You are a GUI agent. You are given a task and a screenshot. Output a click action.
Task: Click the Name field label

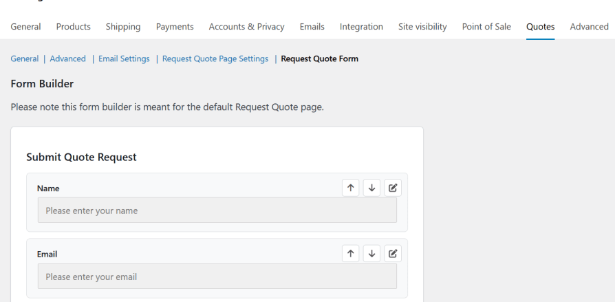tap(48, 188)
